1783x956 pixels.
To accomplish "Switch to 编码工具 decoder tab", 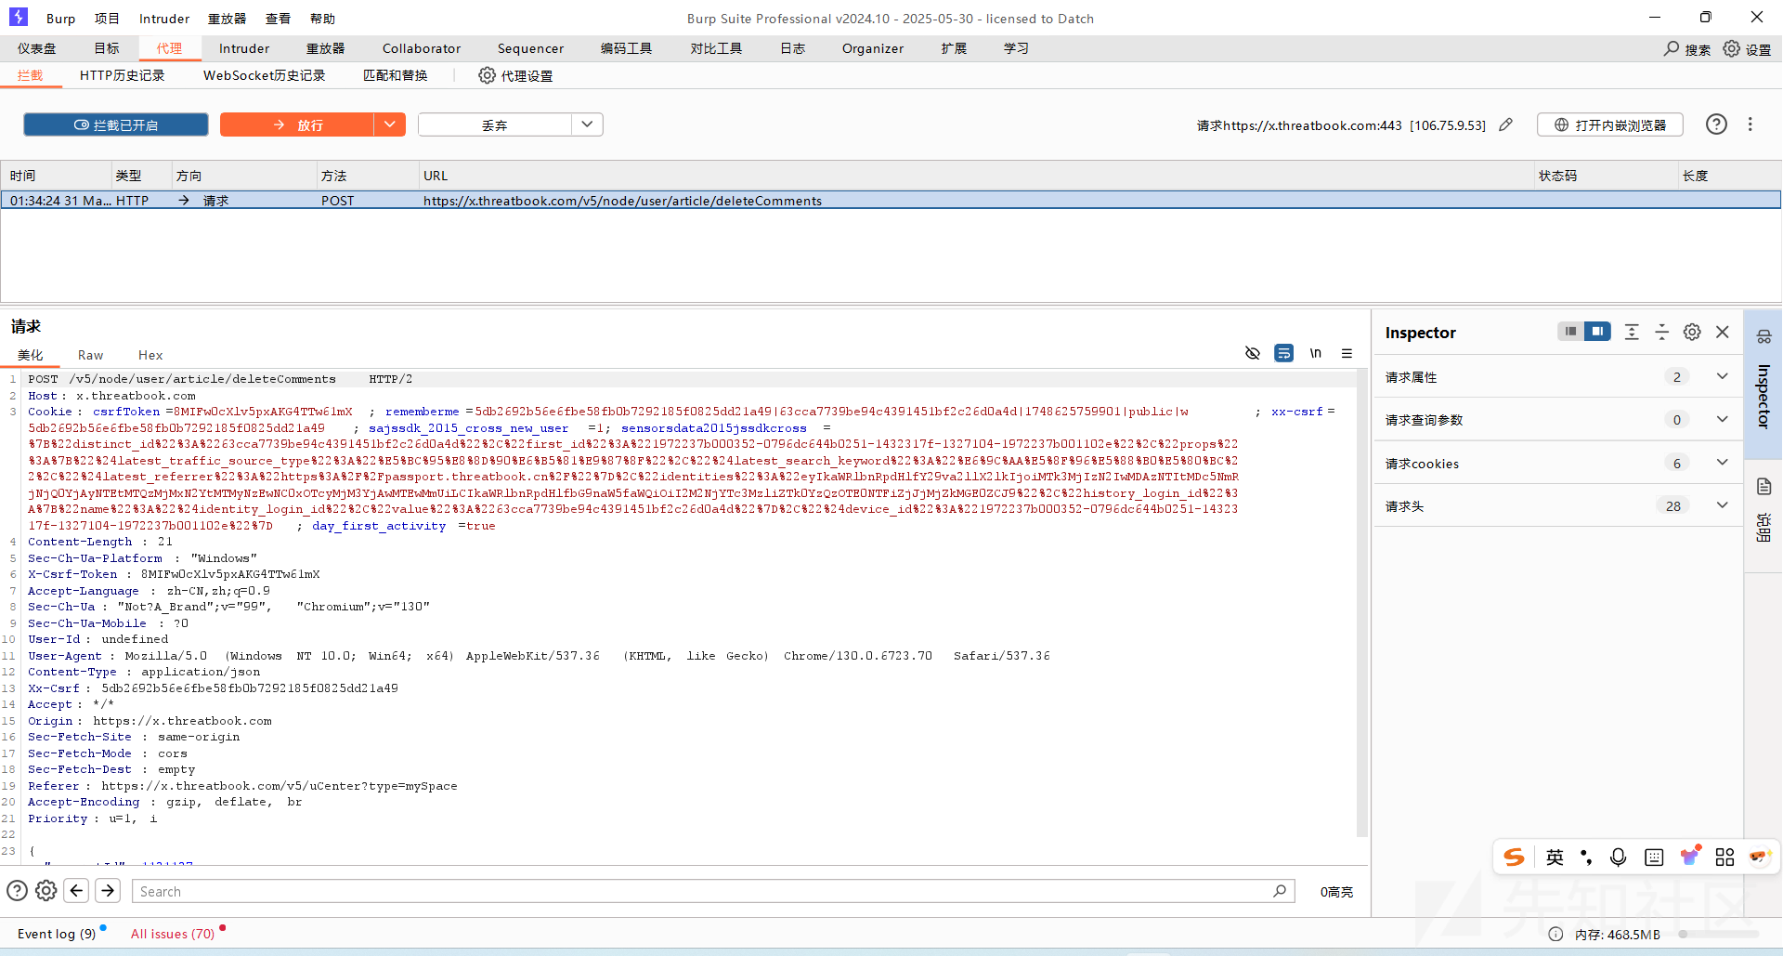I will tap(626, 48).
